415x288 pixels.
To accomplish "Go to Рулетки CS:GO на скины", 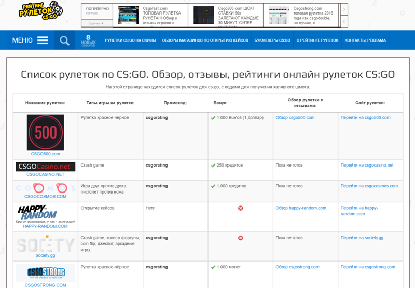I will 131,40.
